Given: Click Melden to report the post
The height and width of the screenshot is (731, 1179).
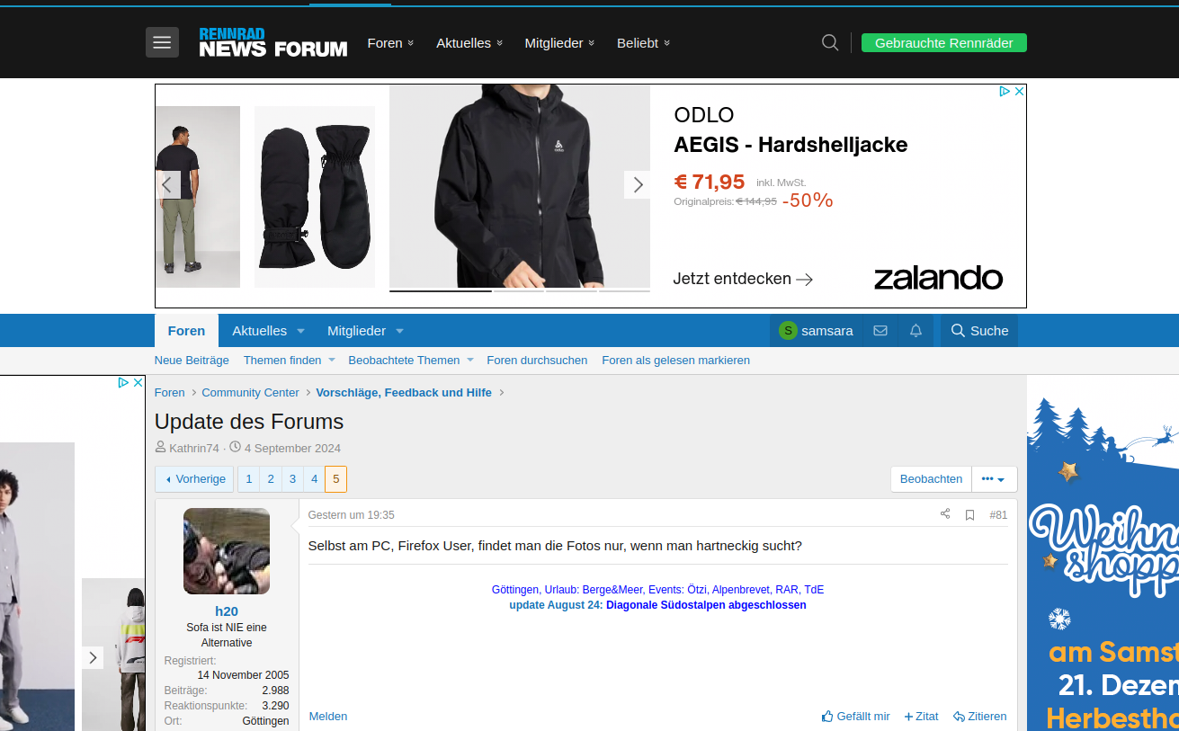Looking at the screenshot, I should (328, 717).
